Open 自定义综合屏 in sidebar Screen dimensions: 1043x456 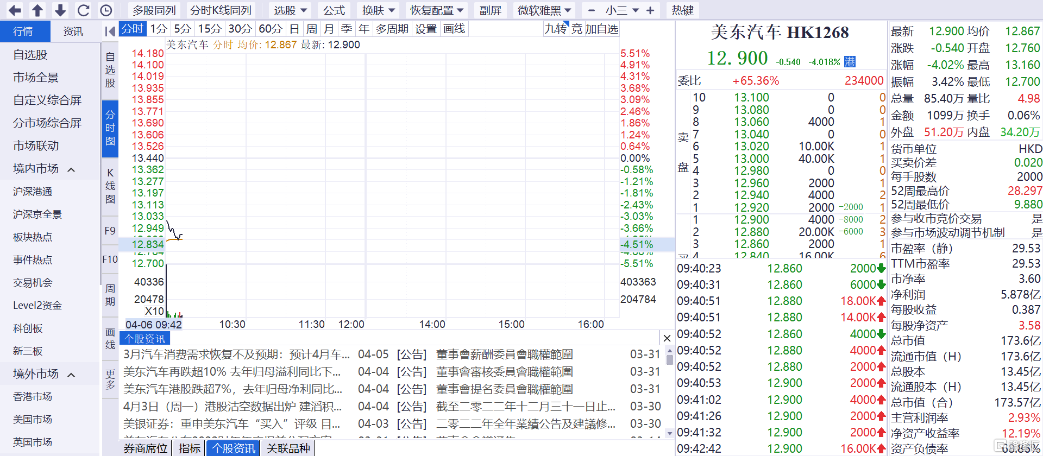47,100
